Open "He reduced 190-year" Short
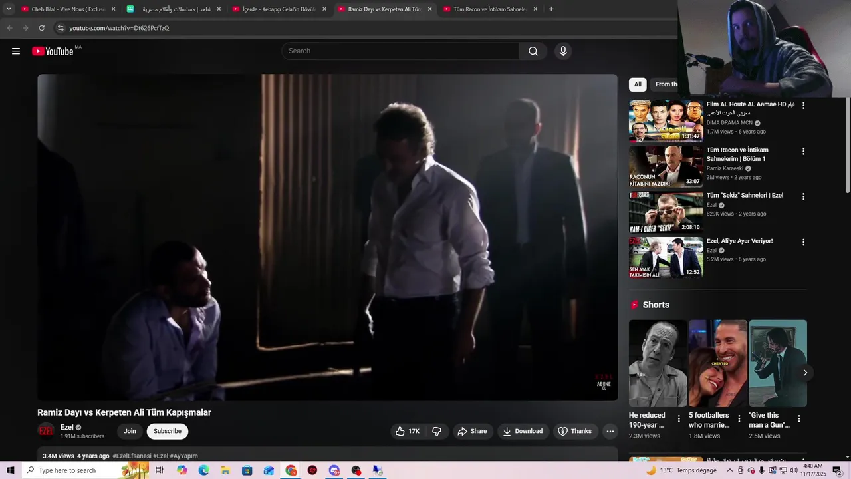The width and height of the screenshot is (851, 479). pyautogui.click(x=658, y=363)
